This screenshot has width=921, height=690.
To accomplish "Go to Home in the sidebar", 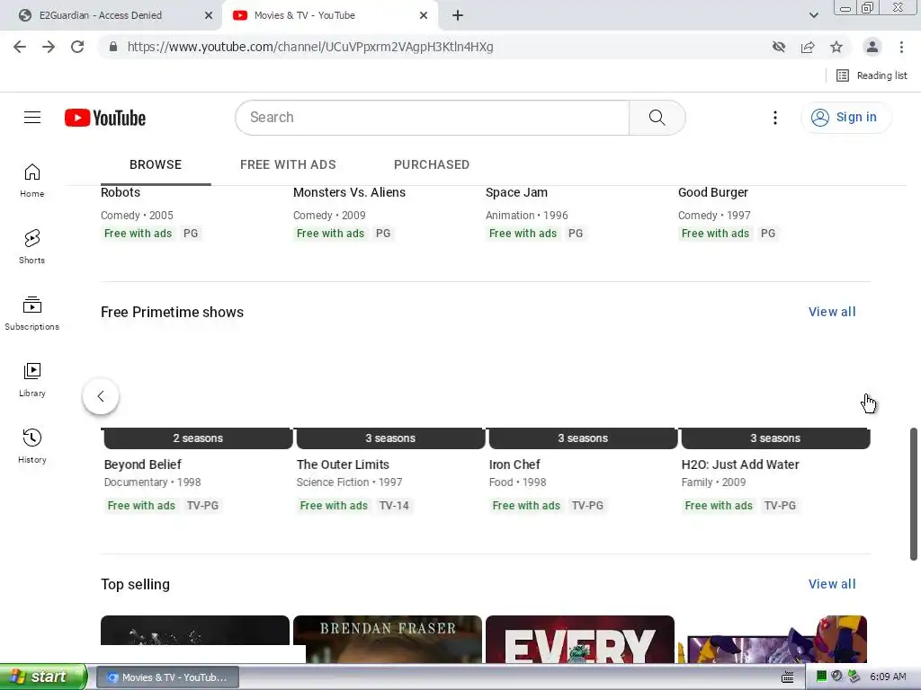I will [32, 181].
